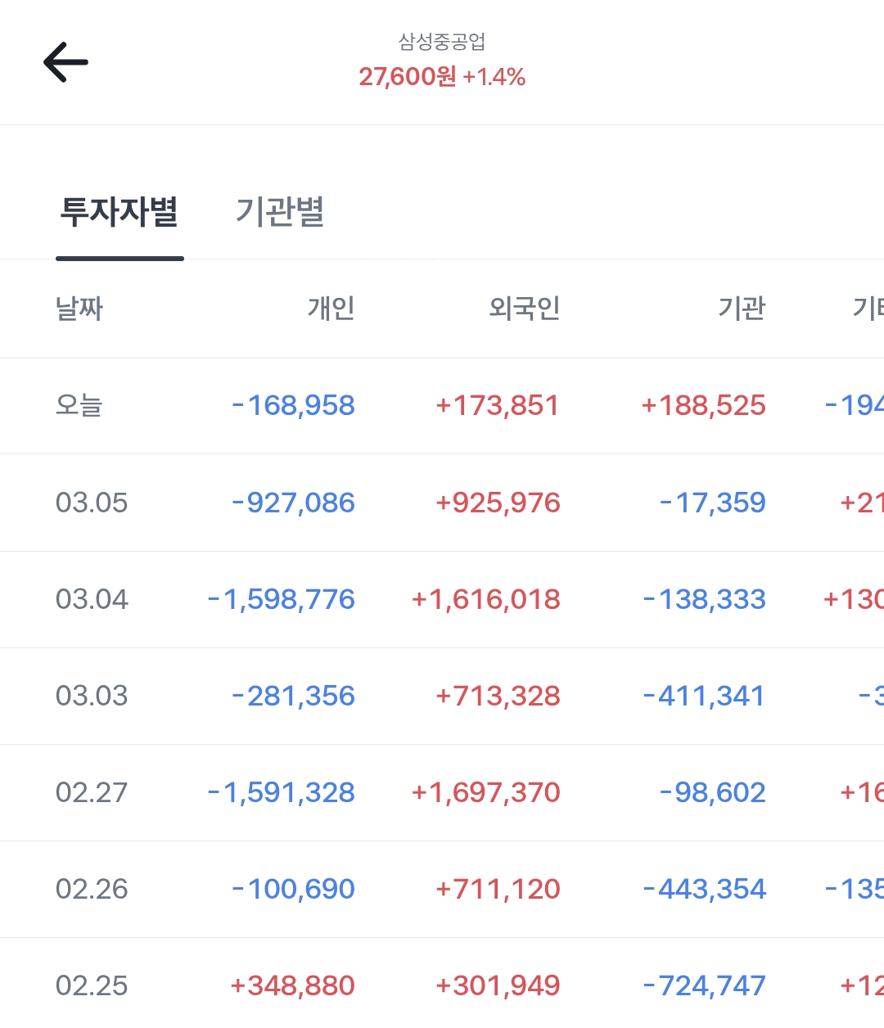Screen dimensions: 884x1028
Task: Switch to the 기관별 tab
Action: [280, 211]
